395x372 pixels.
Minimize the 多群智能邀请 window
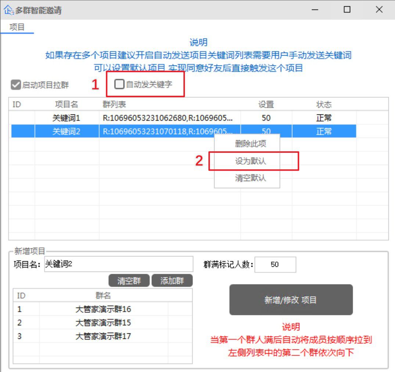pos(314,10)
